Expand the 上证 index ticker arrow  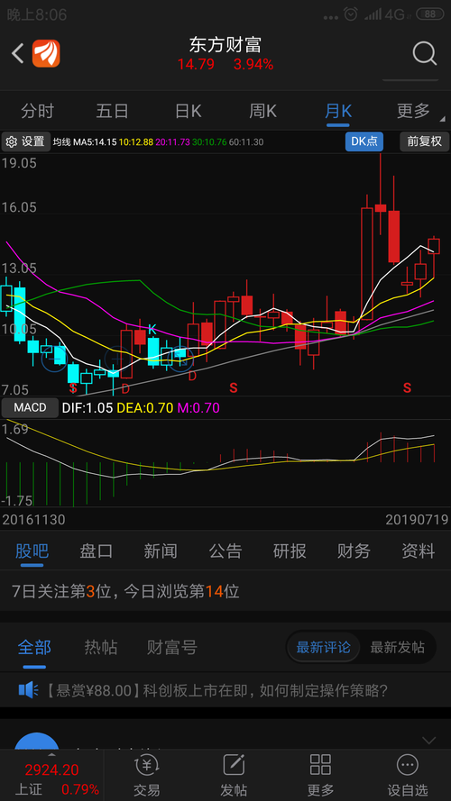click(x=51, y=754)
